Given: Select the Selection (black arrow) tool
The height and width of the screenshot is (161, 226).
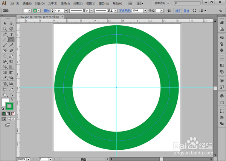Looking at the screenshot, I should [5, 23].
